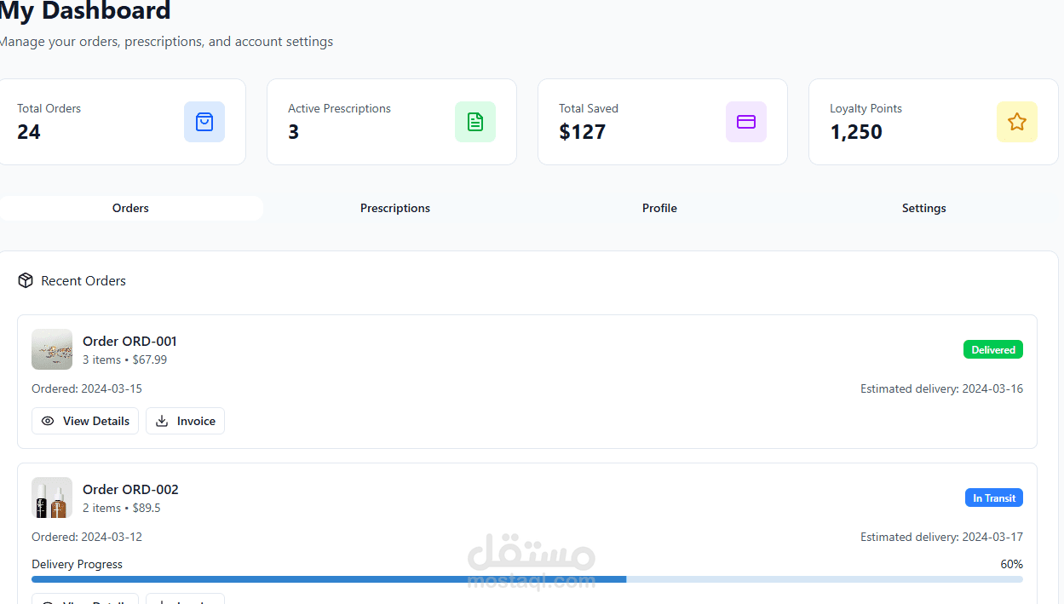The image size is (1064, 604).
Task: Click the eye icon on ORD-001 View Details
Action: pyautogui.click(x=48, y=421)
